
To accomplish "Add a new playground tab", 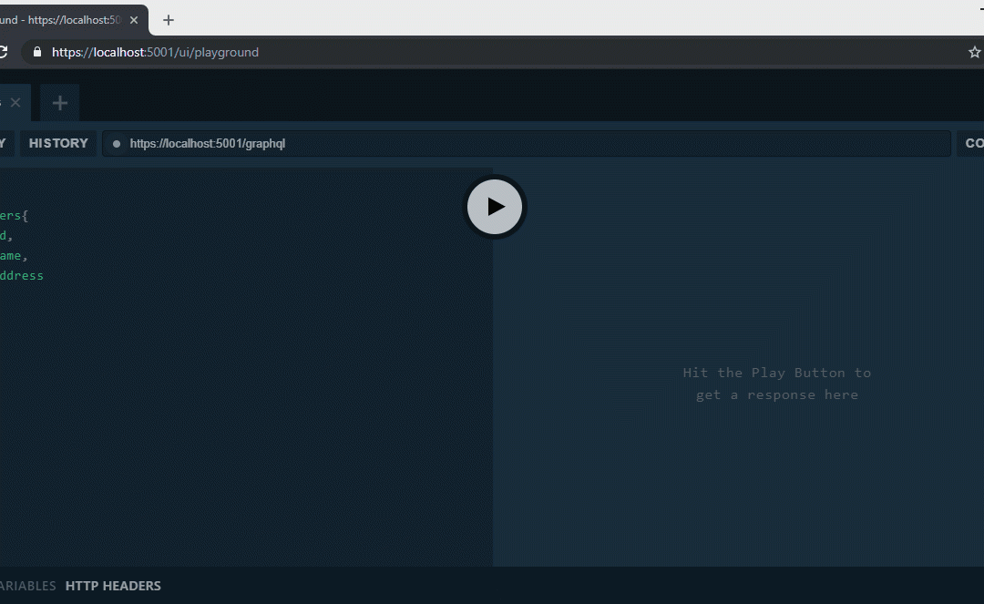I will [60, 103].
